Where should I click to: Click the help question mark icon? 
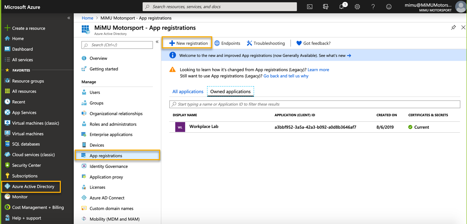[x=373, y=7]
